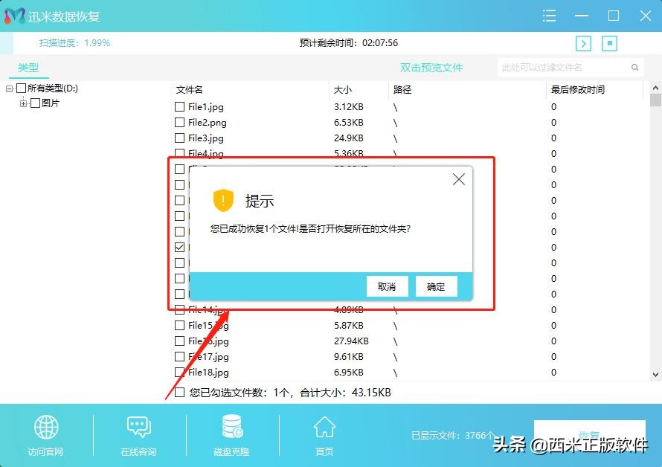Screen dimensions: 662x467
Task: Click the 24.9KB size cell
Action: (x=349, y=138)
